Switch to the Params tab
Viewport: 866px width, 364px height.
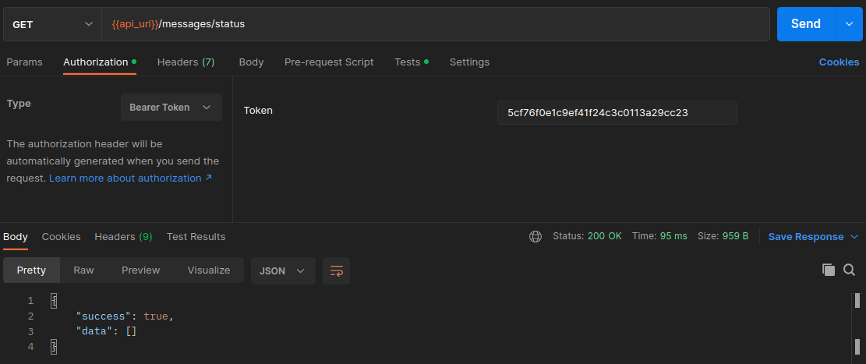[24, 62]
